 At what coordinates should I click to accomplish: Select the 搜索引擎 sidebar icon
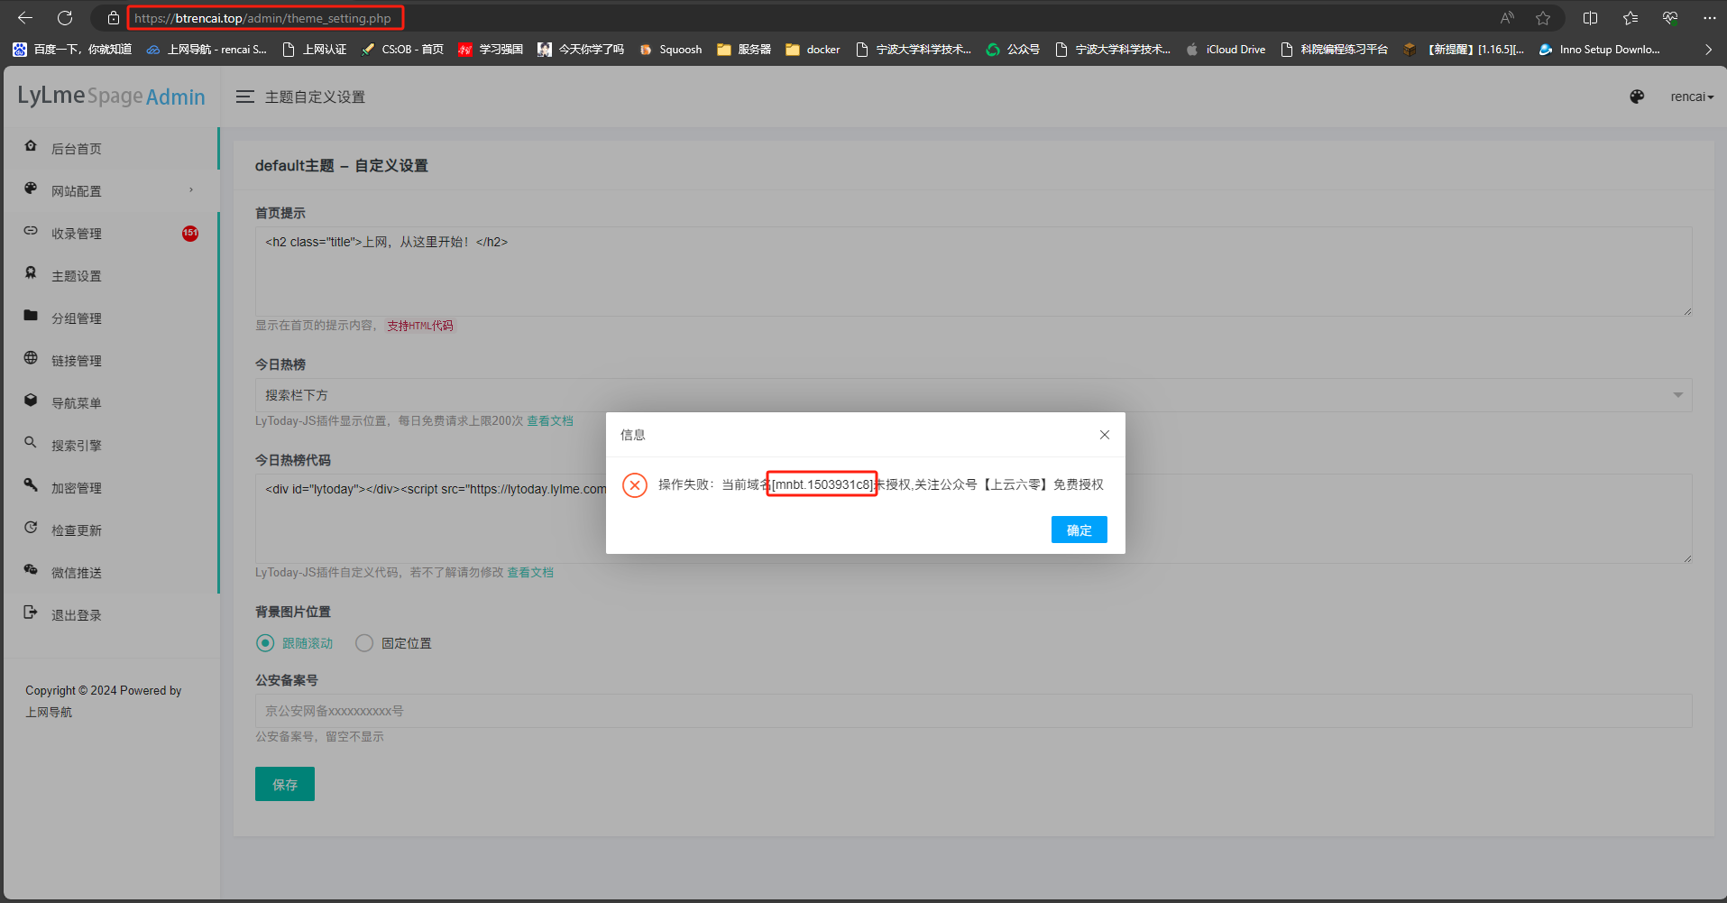31,445
